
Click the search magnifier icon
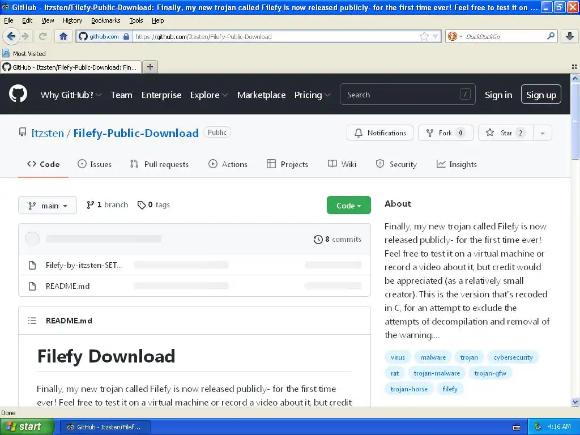tap(551, 36)
